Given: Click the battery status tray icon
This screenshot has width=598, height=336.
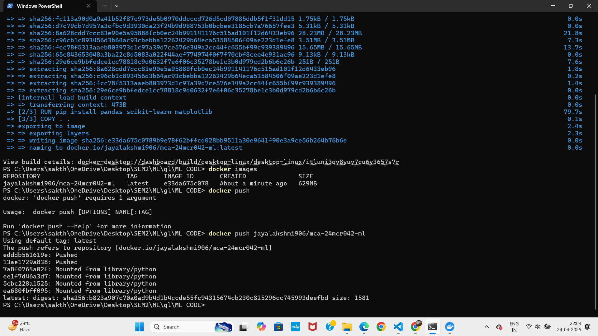Looking at the screenshot, I should pyautogui.click(x=547, y=327).
